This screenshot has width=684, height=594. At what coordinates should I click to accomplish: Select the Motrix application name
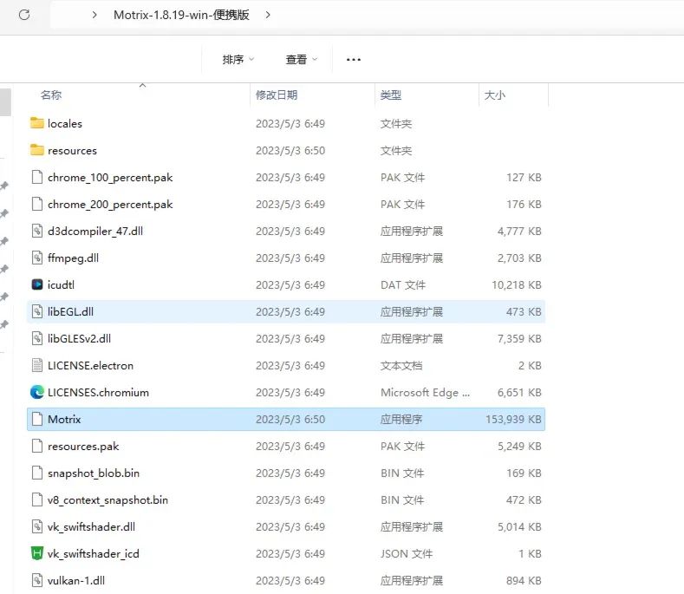64,420
